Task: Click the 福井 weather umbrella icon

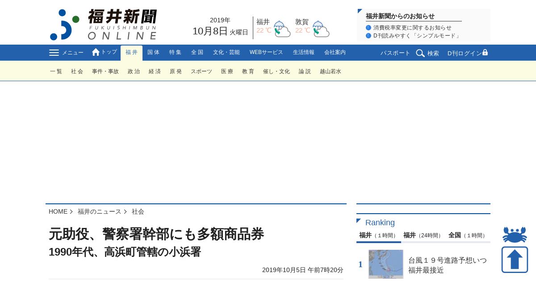Action: tap(282, 29)
